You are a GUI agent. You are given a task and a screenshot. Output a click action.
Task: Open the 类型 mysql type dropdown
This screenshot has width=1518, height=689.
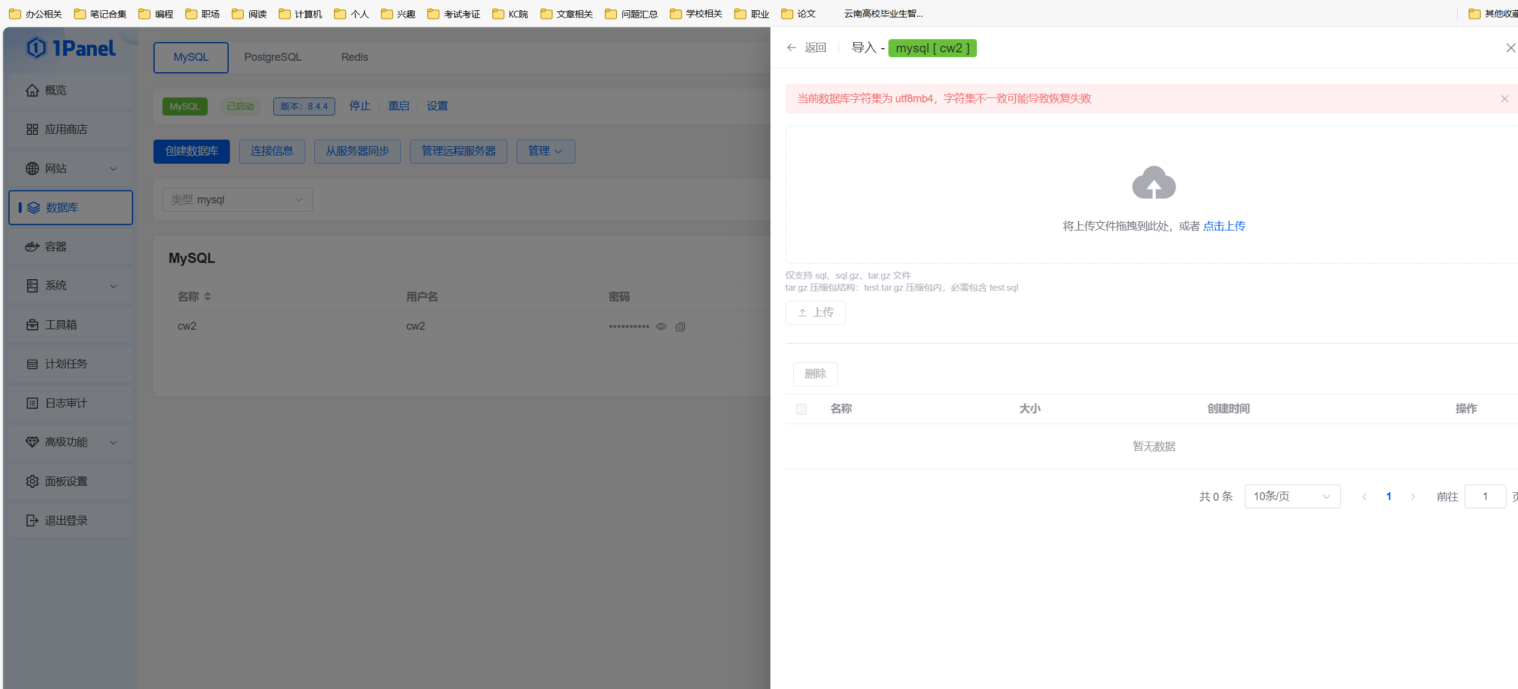(237, 199)
